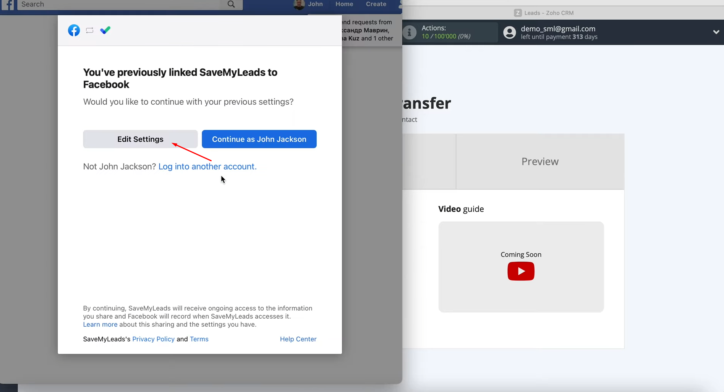The width and height of the screenshot is (724, 392).
Task: Click the John profile name link
Action: pos(315,4)
